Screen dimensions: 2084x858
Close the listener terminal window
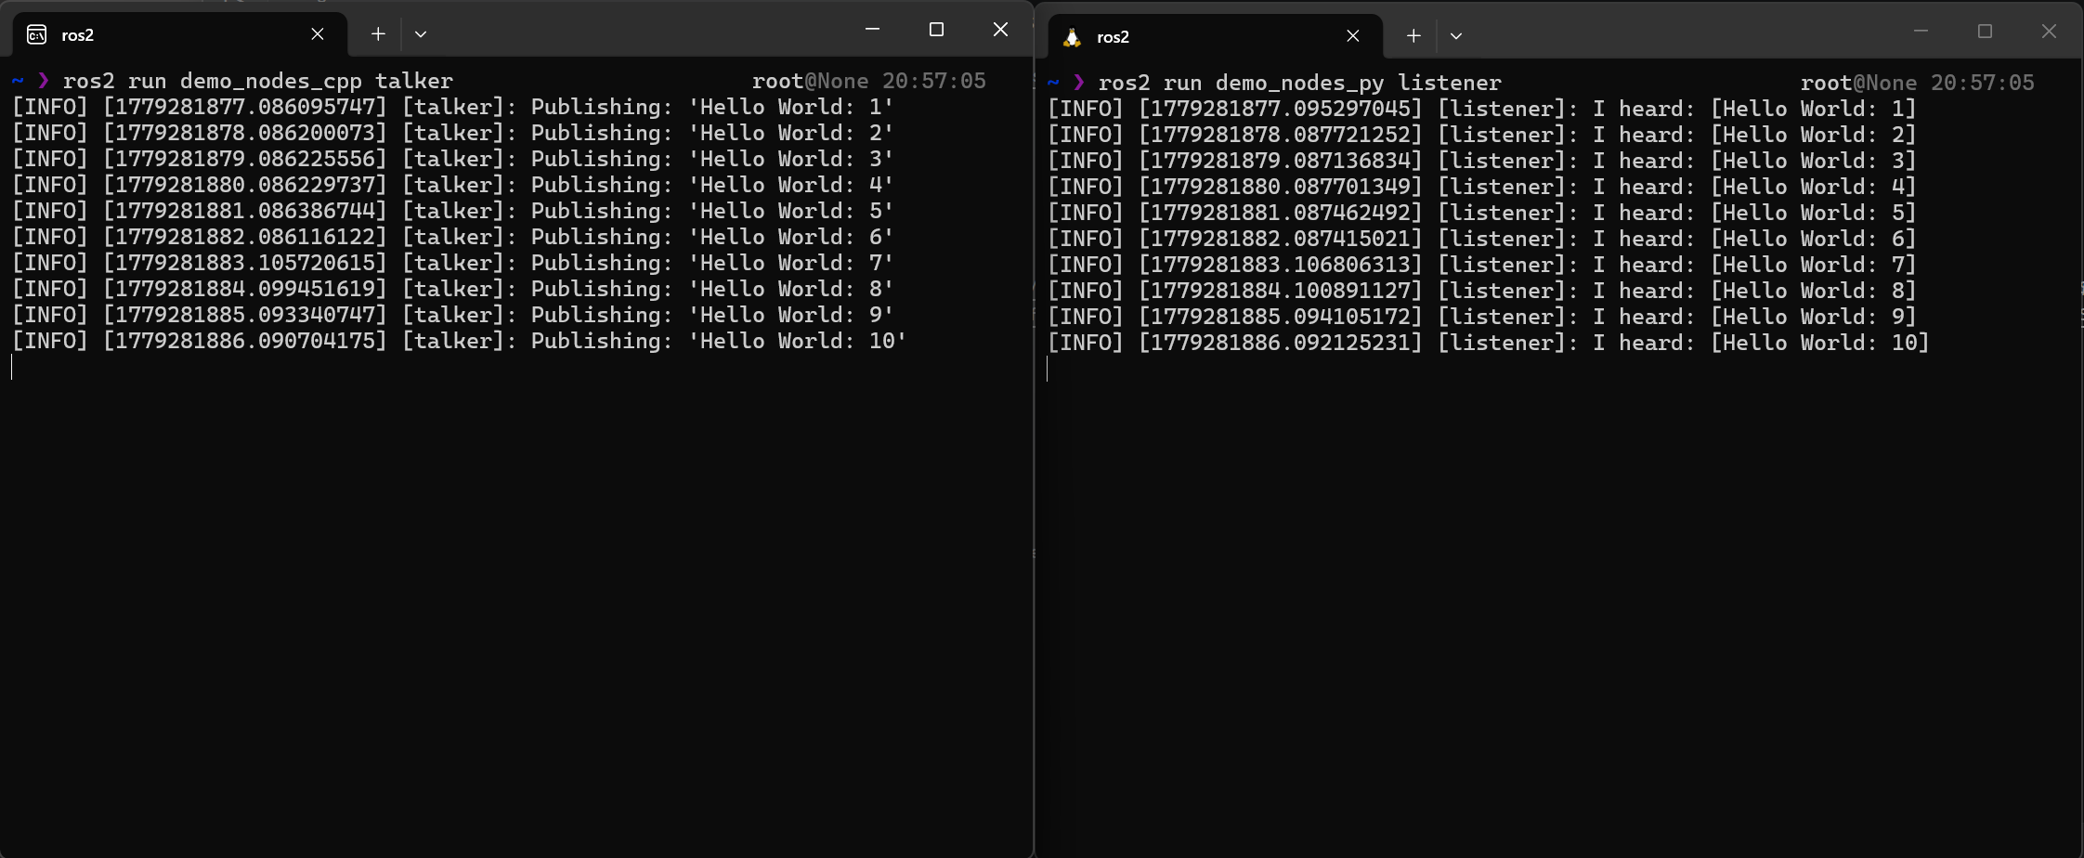[2050, 32]
